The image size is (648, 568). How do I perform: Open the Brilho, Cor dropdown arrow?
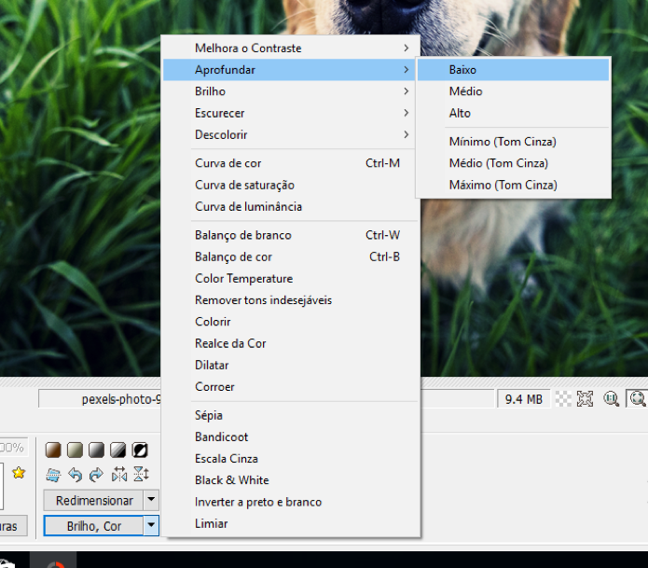coord(151,526)
